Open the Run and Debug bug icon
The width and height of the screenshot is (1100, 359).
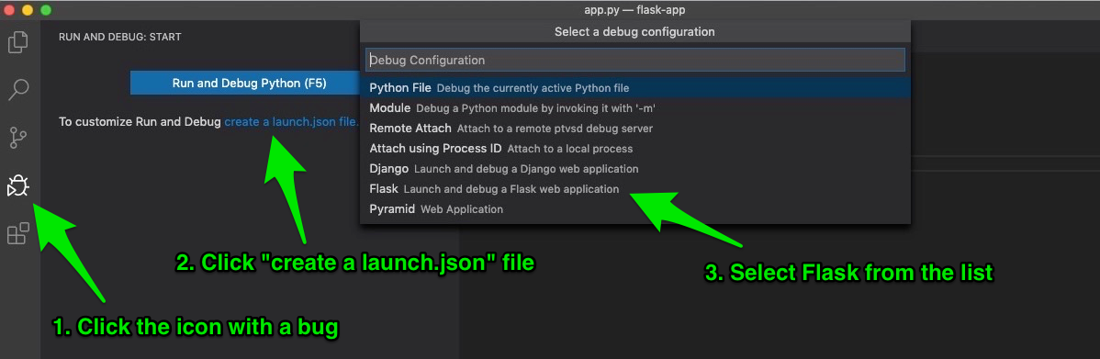17,185
